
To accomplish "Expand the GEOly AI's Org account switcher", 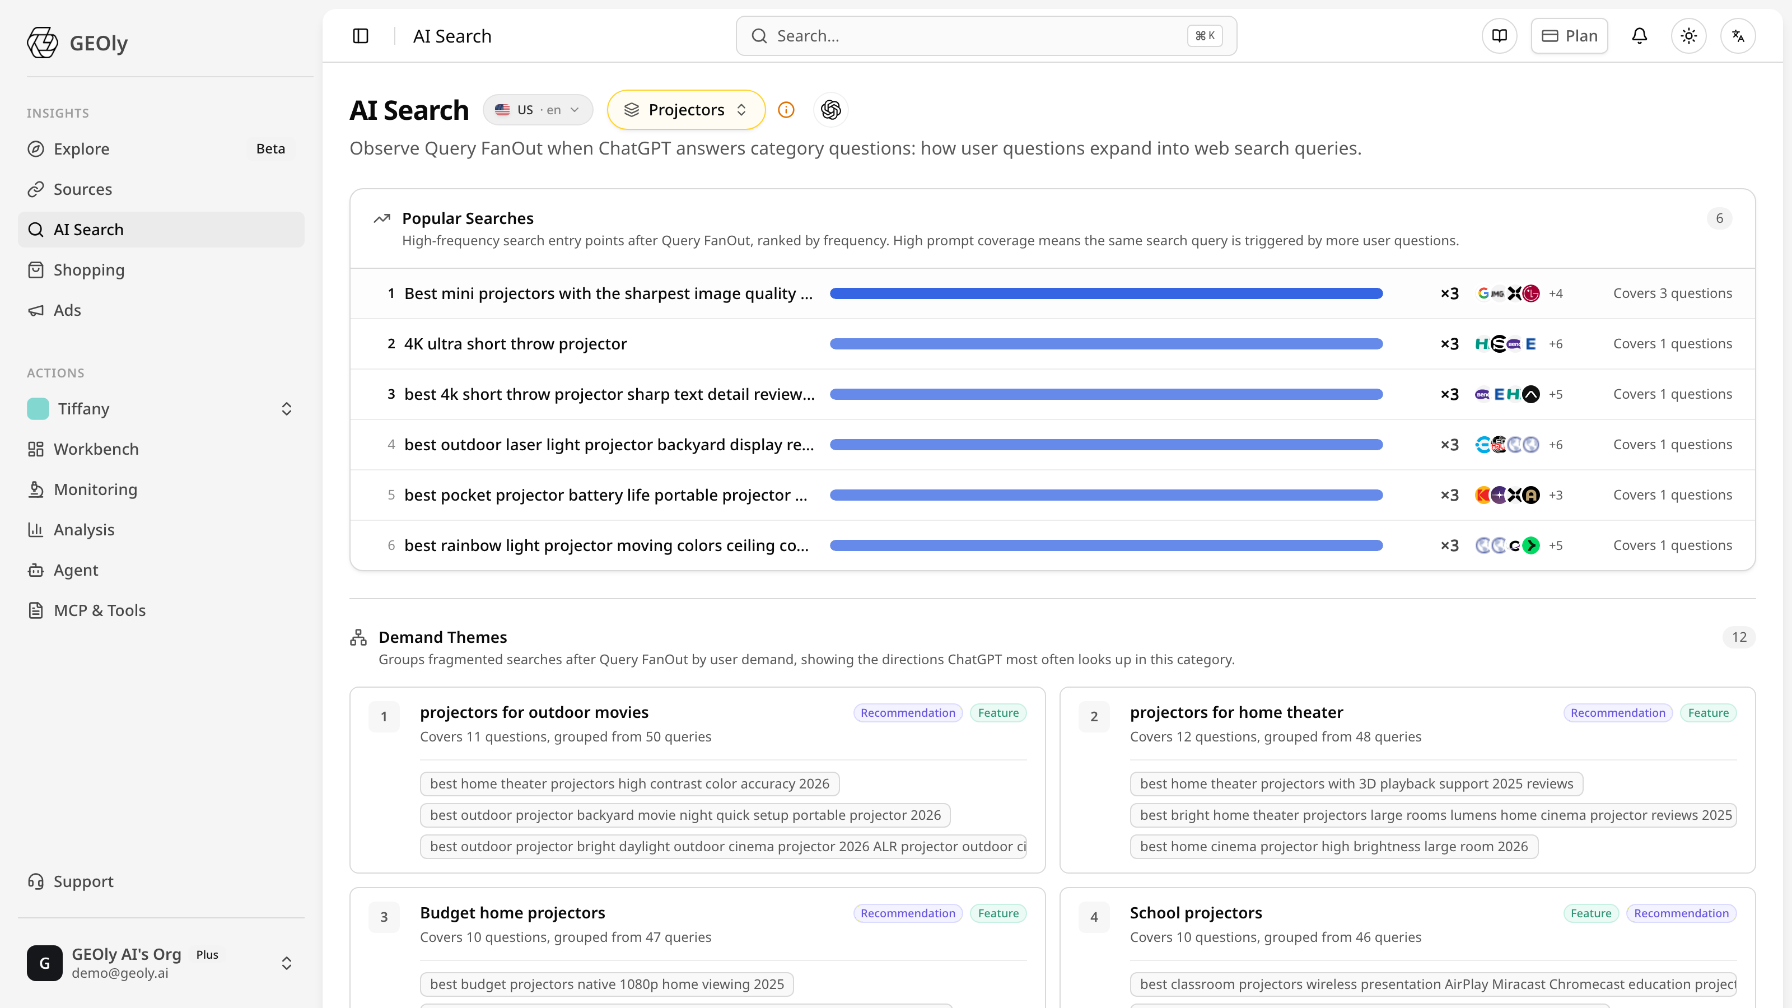I will pyautogui.click(x=161, y=963).
